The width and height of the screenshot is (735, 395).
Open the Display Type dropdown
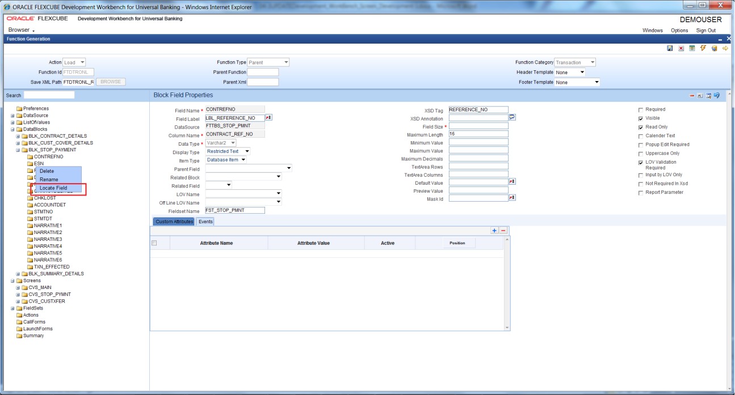[x=228, y=152]
